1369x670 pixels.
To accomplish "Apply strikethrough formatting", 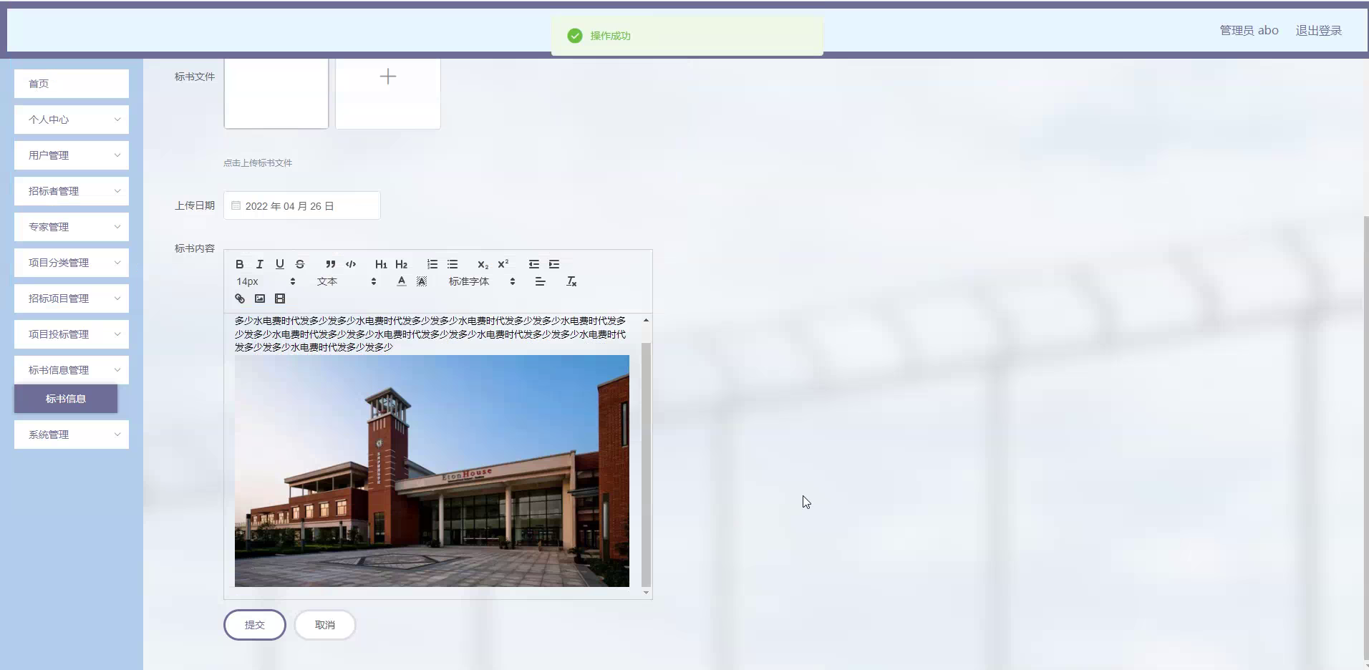I will click(300, 264).
